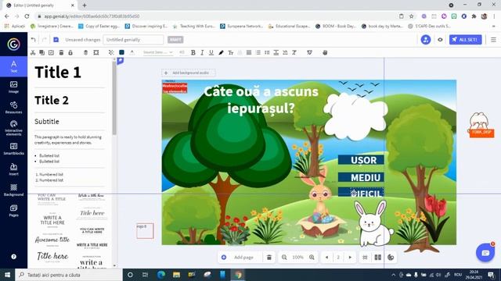Toggle the canvas grid
The width and height of the screenshot is (501, 281).
pyautogui.click(x=365, y=257)
